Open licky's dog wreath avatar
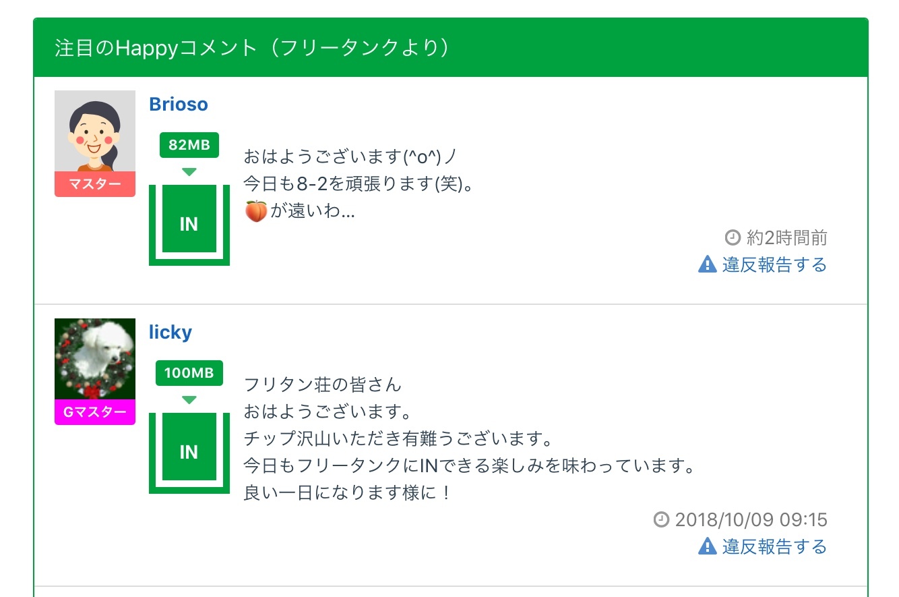Screen dimensions: 899x597 95,359
